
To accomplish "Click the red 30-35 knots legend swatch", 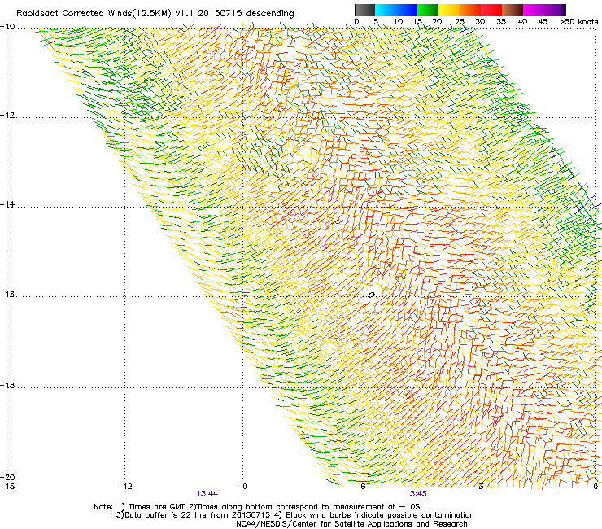I will [x=491, y=10].
